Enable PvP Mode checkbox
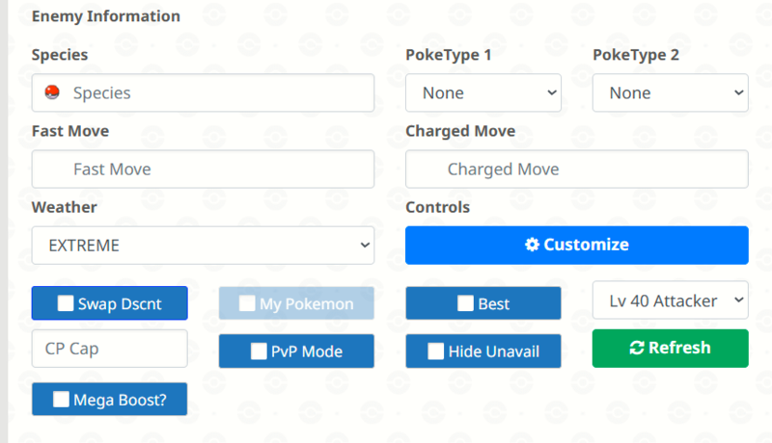Screen dimensions: 772x443 click(259, 352)
